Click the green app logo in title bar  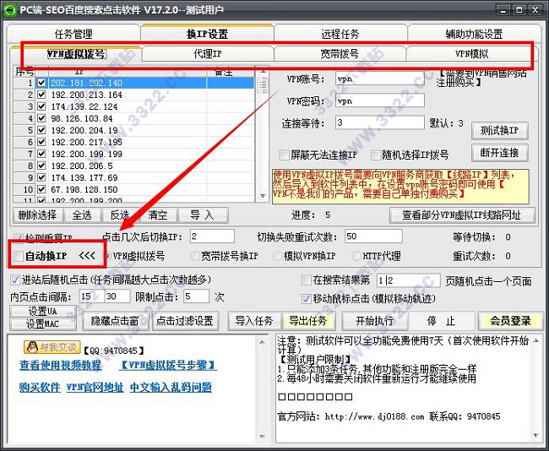click(x=9, y=9)
